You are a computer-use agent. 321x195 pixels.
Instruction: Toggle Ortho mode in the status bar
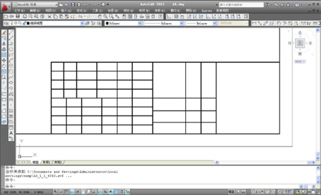click(72, 192)
